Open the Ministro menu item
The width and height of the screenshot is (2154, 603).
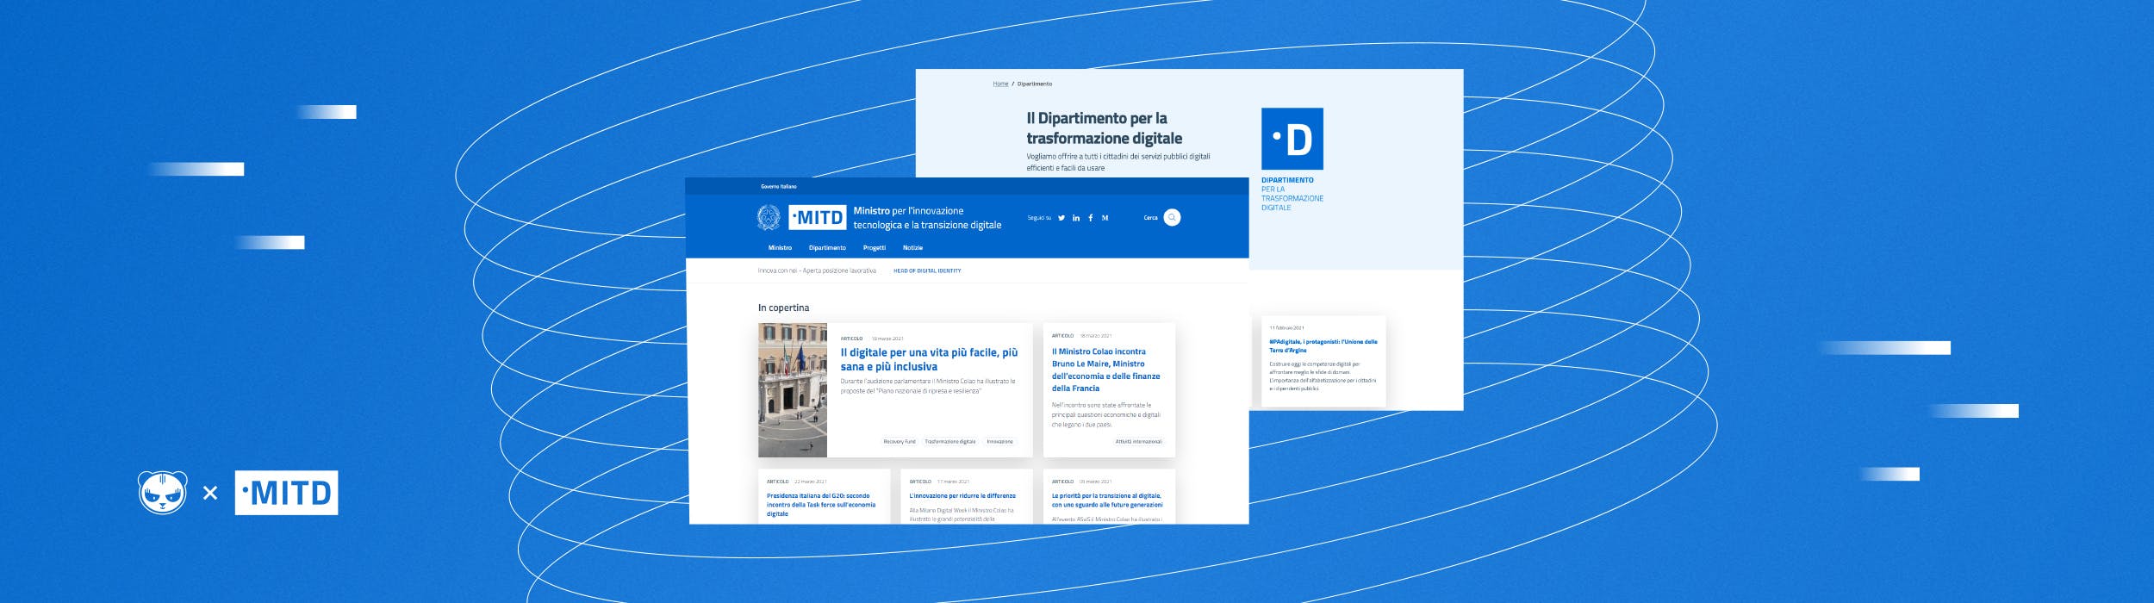780,248
